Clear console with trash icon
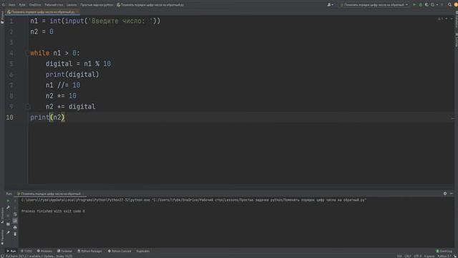 [15, 234]
